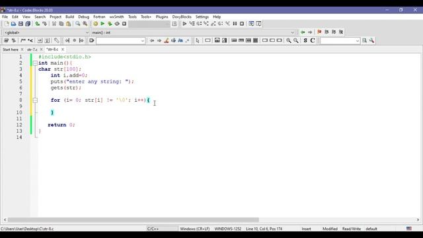
Task: Zoom out on the editor view
Action: pyautogui.click(x=296, y=40)
